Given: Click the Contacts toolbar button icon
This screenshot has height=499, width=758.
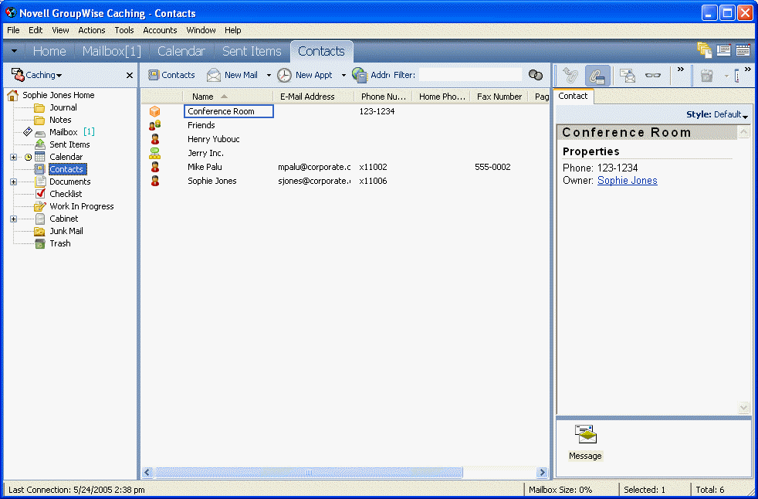Looking at the screenshot, I should pyautogui.click(x=154, y=75).
